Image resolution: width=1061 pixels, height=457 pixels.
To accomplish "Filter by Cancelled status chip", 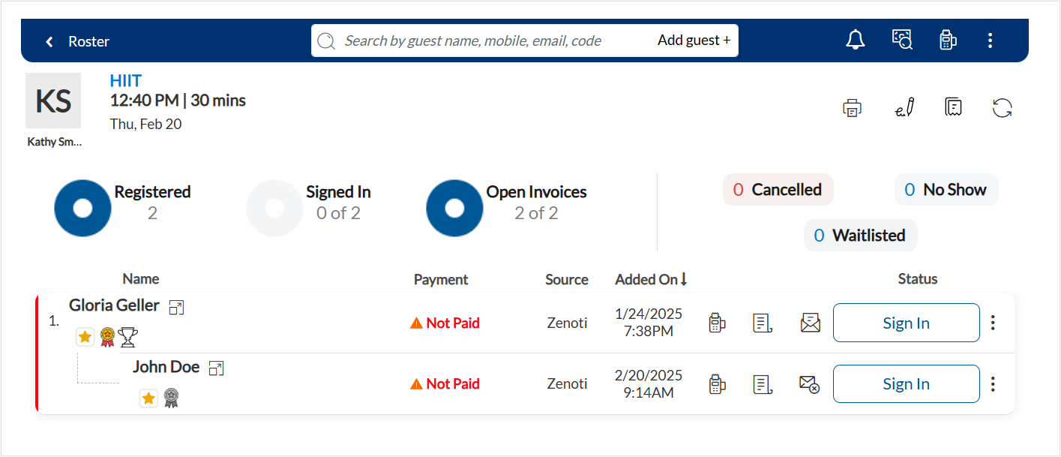I will coord(778,190).
